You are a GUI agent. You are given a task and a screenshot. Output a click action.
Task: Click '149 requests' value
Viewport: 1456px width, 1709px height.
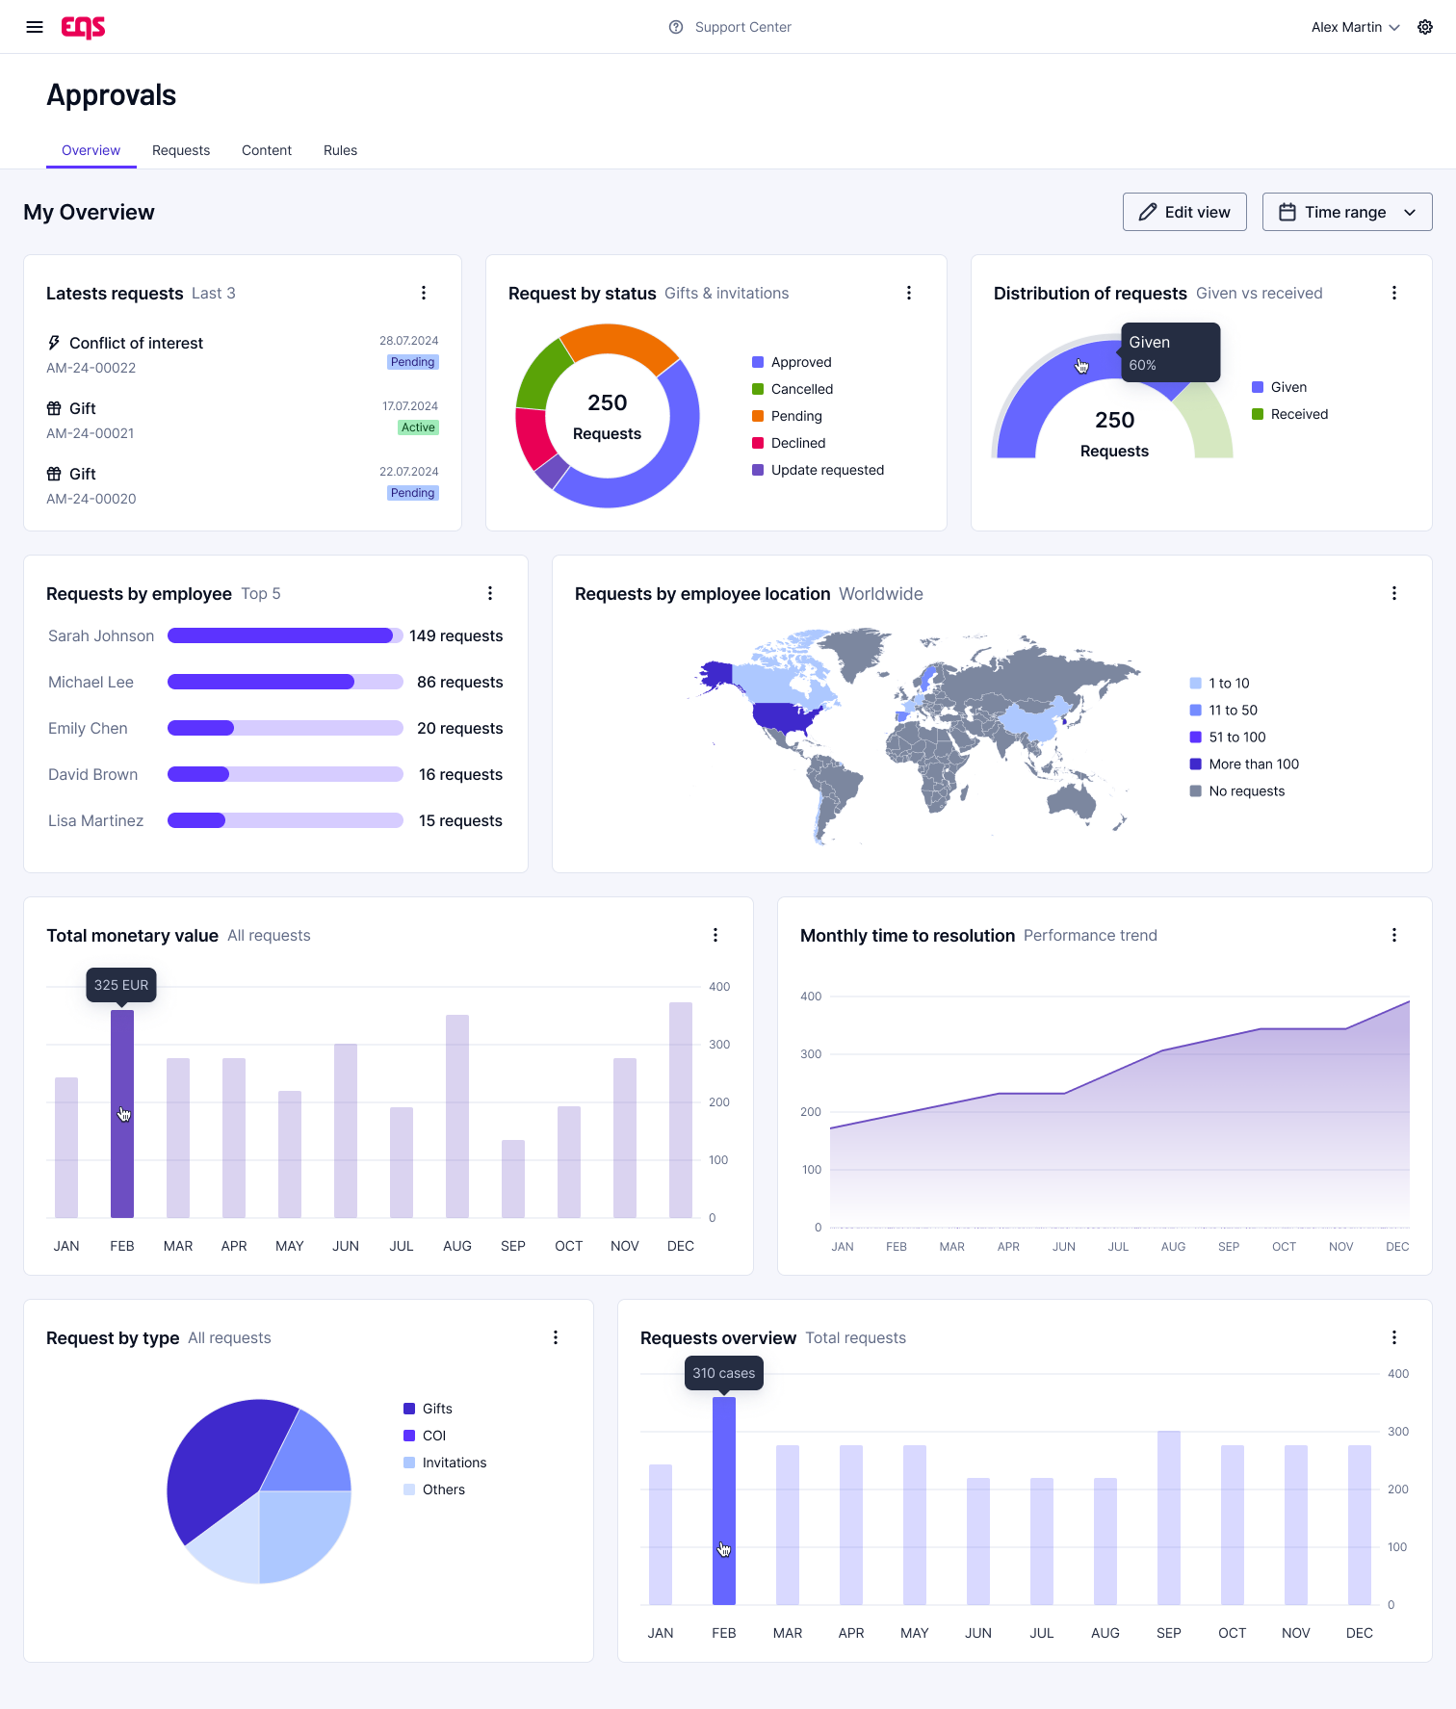pyautogui.click(x=455, y=635)
